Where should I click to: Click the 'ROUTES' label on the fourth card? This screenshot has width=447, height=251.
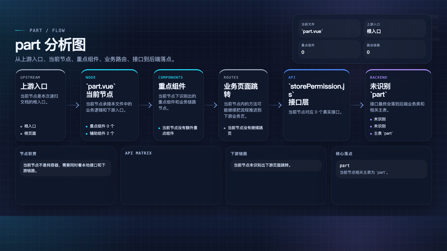tap(231, 78)
